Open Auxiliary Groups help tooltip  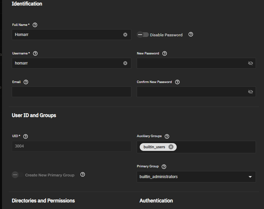point(167,136)
